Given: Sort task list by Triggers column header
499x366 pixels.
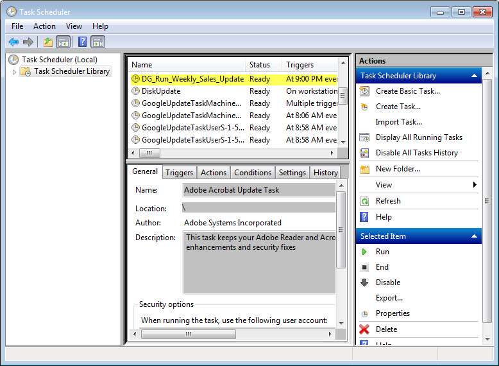Looking at the screenshot, I should tap(310, 65).
